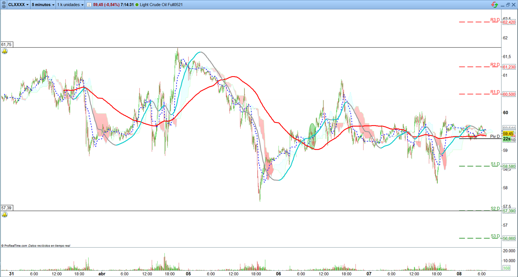518x277 pixels.
Task: Click the red-green refresh arrows icon
Action: [x=494, y=5]
